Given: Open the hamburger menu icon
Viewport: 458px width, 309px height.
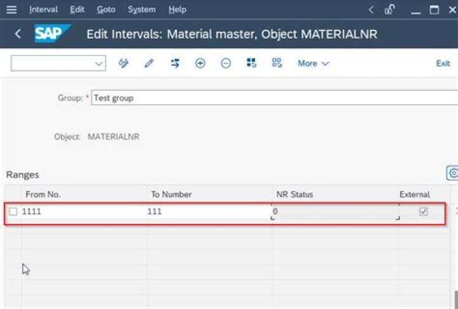Looking at the screenshot, I should pos(11,10).
